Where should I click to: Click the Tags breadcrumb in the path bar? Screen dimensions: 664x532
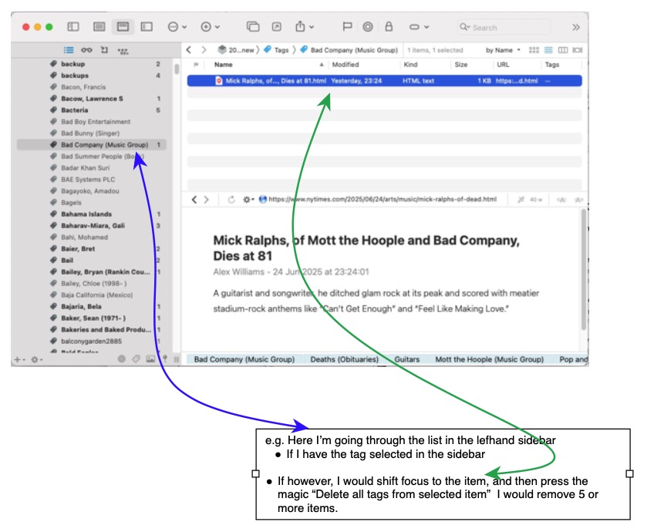click(275, 50)
